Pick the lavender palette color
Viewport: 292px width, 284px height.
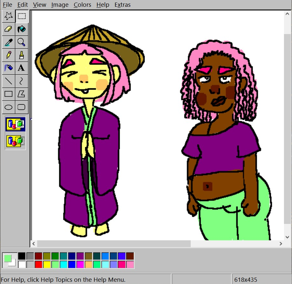(x=113, y=265)
